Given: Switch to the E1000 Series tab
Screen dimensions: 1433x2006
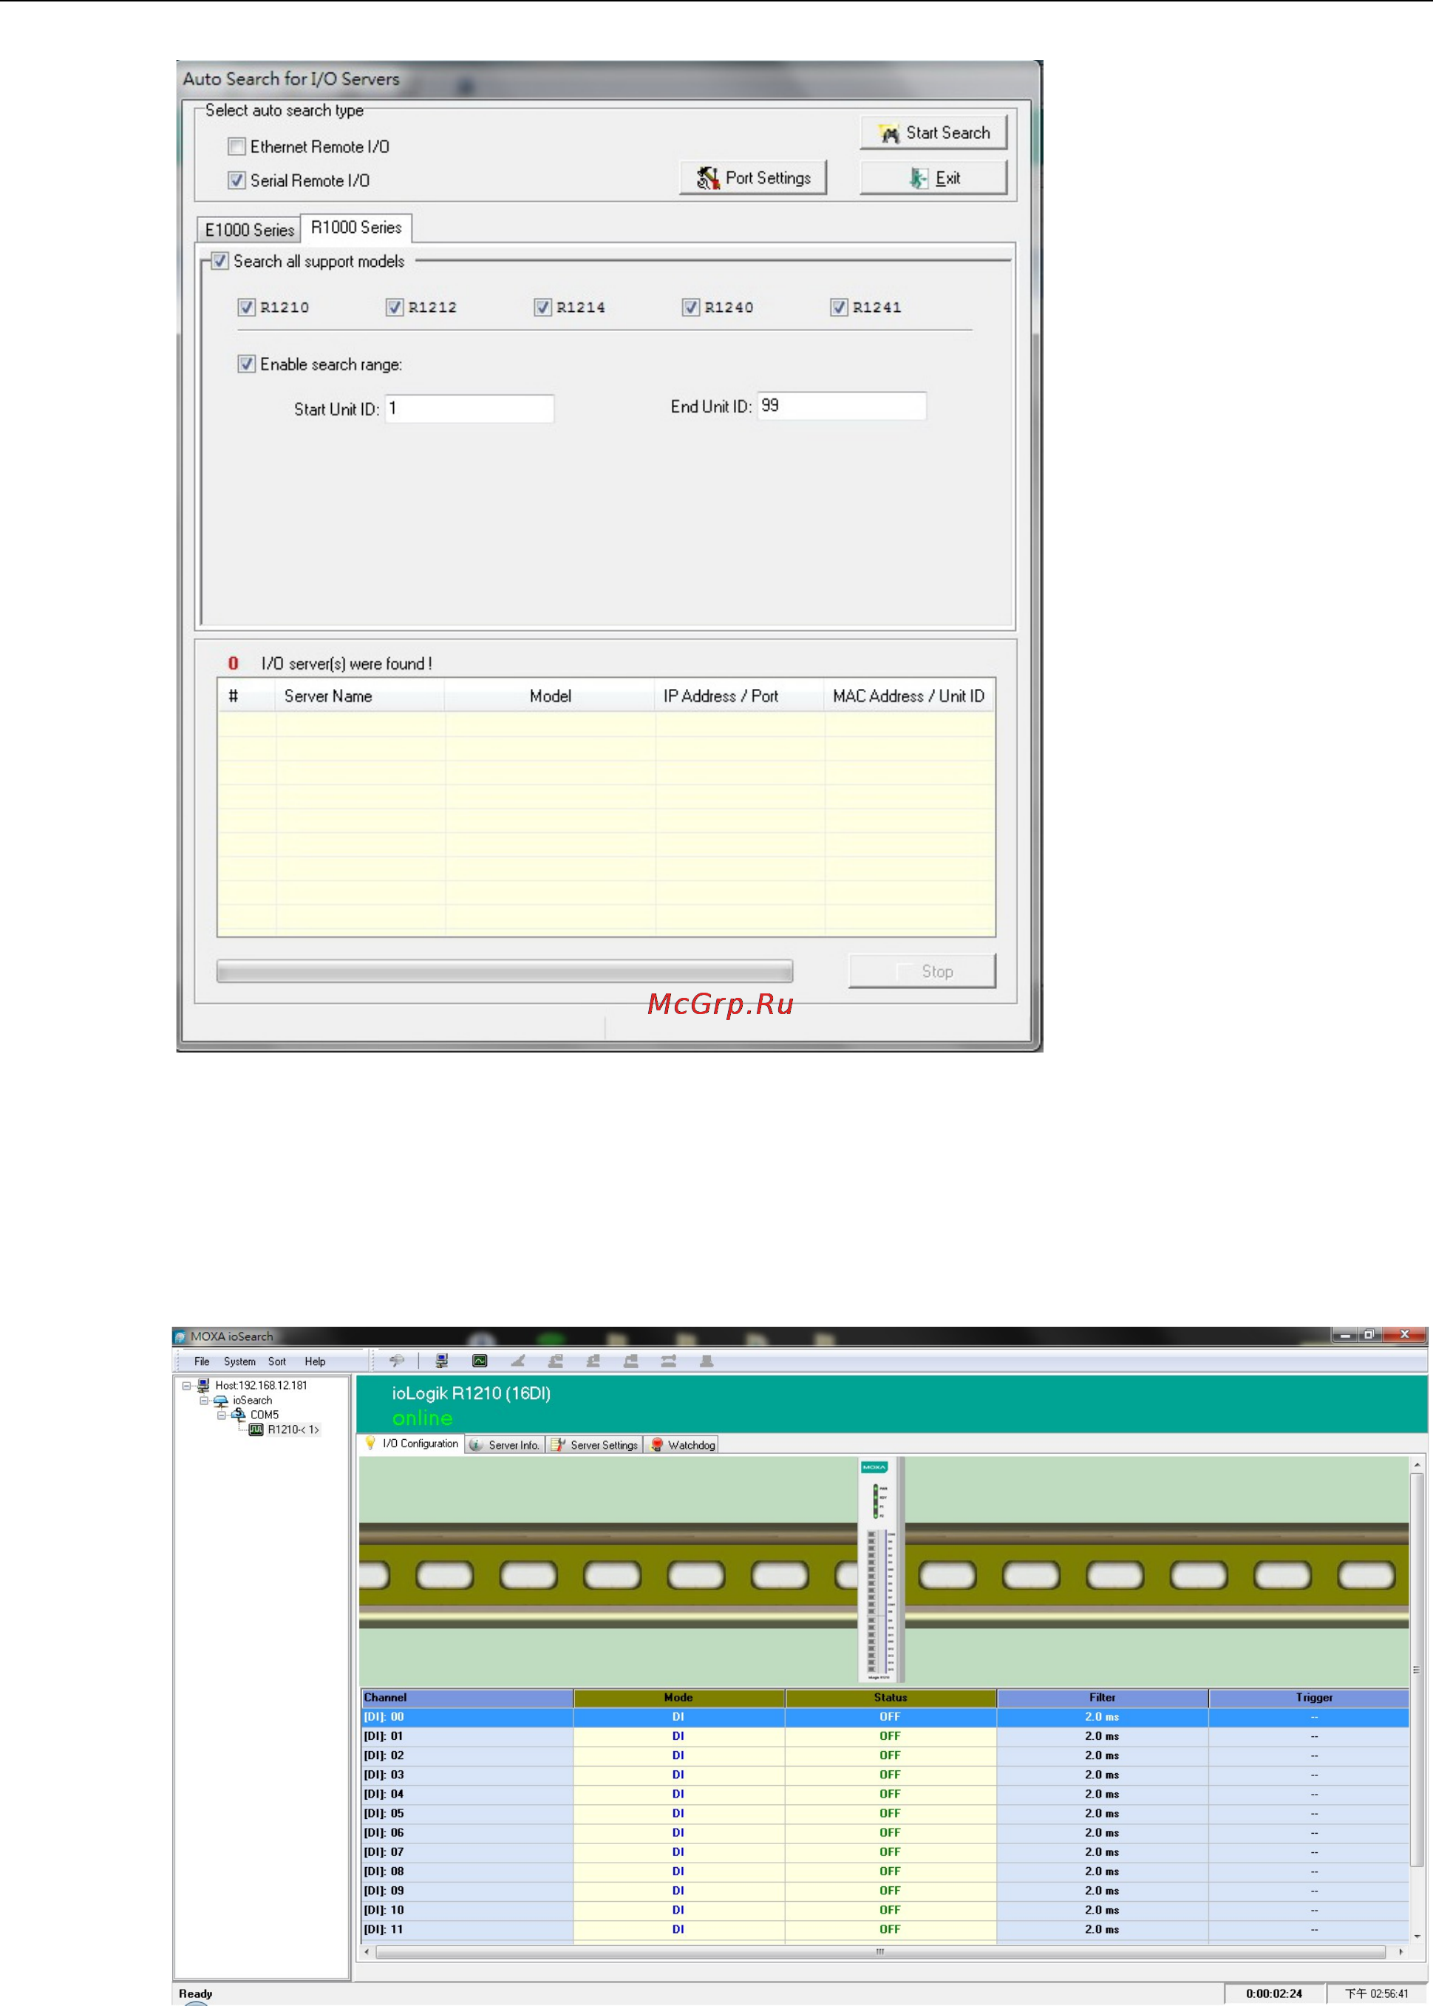Looking at the screenshot, I should tap(249, 229).
